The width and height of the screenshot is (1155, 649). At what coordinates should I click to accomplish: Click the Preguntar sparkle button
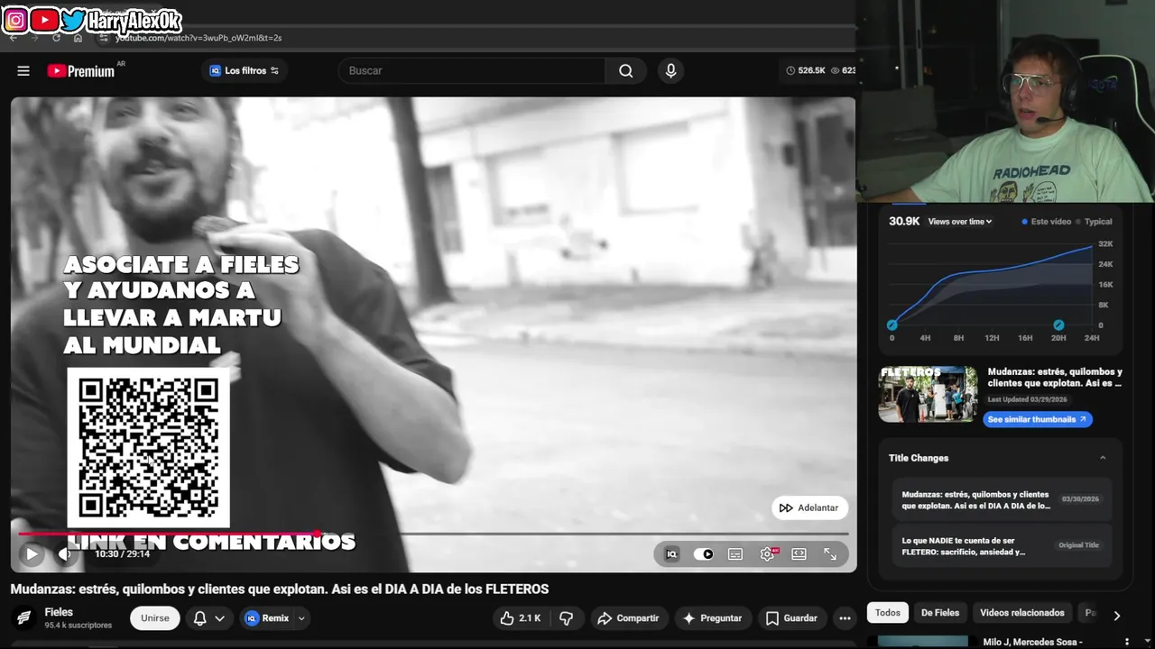[712, 618]
